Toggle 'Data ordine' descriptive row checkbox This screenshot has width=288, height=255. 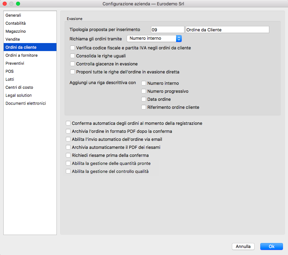(144, 99)
